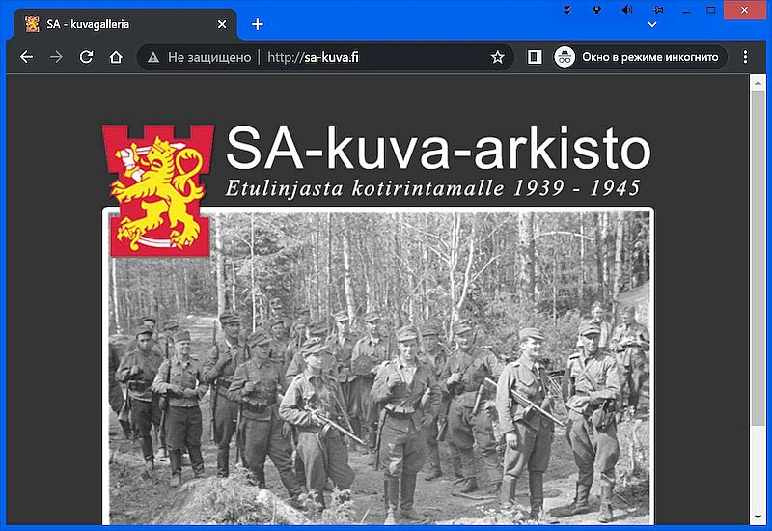The width and height of the screenshot is (772, 531).
Task: Click the forward navigation arrow
Action: pyautogui.click(x=56, y=57)
